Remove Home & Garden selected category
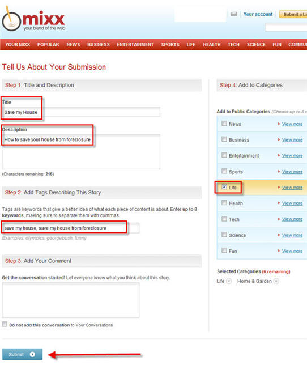 [x=276, y=281]
